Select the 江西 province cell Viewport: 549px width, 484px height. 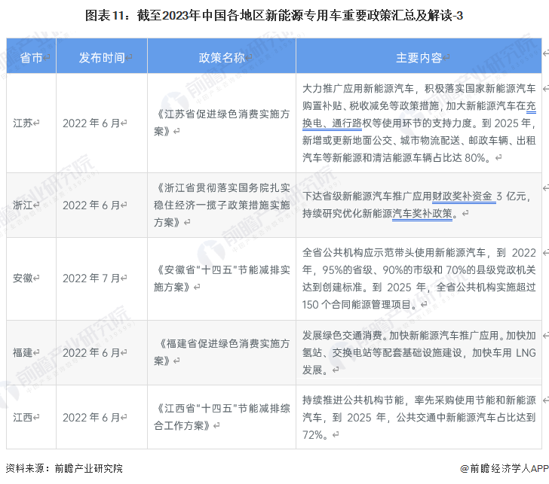pyautogui.click(x=24, y=416)
